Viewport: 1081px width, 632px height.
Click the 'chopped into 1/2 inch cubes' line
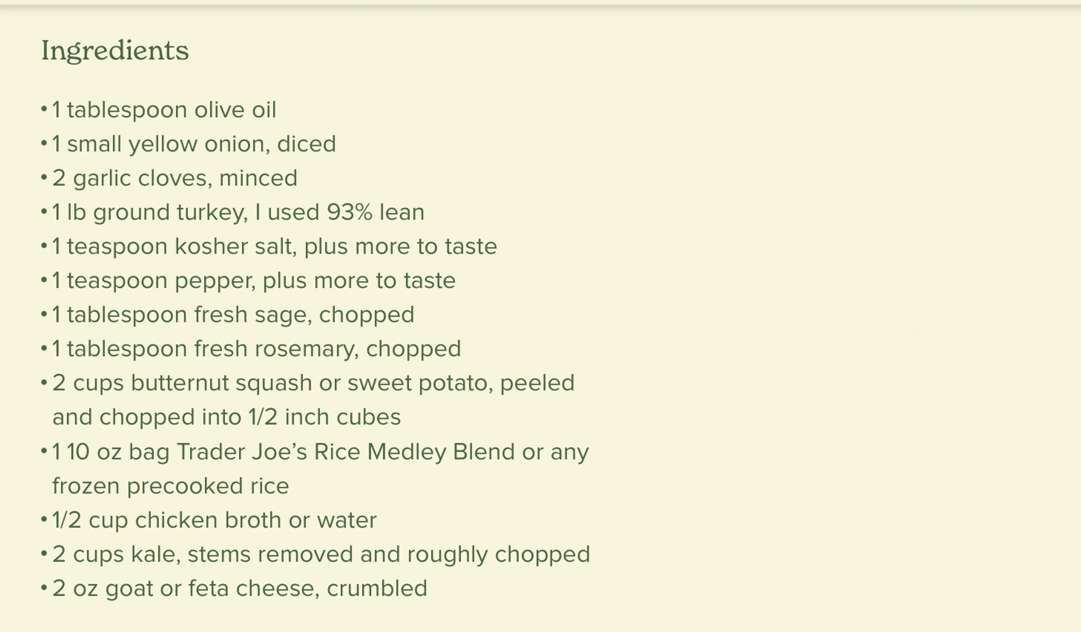[227, 417]
